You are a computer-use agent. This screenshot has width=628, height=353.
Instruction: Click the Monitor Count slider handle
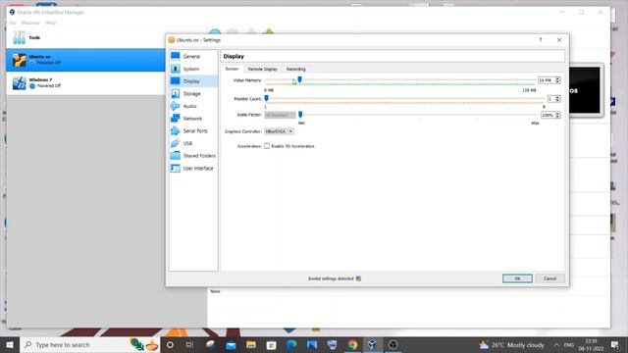click(x=266, y=98)
